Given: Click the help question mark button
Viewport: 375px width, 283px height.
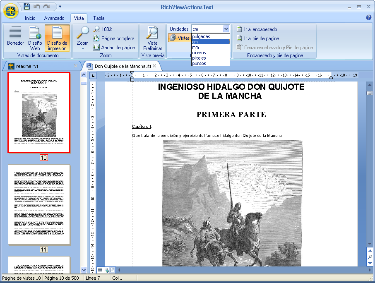Looking at the screenshot, I should click(369, 18).
